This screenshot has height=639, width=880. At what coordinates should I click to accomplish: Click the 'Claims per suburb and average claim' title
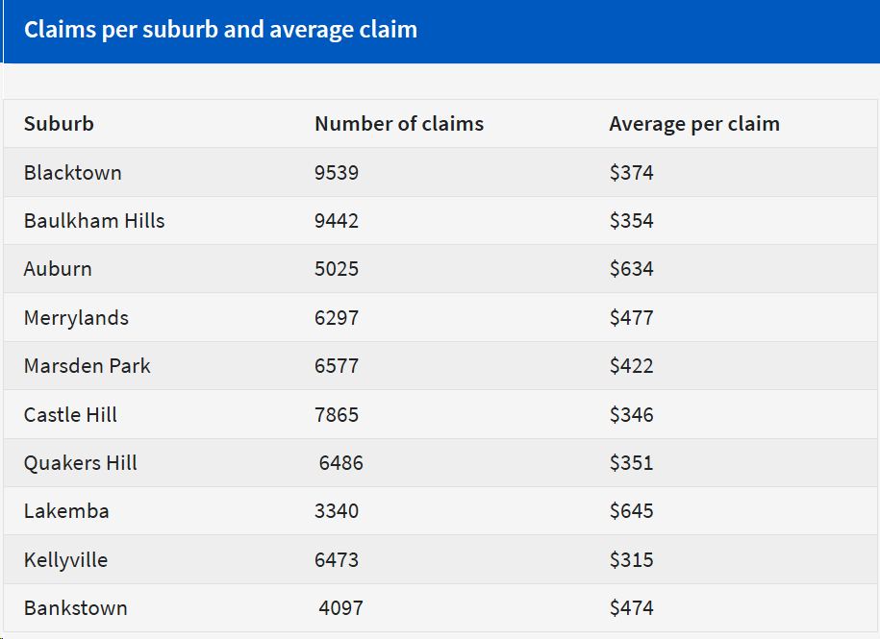pyautogui.click(x=220, y=30)
